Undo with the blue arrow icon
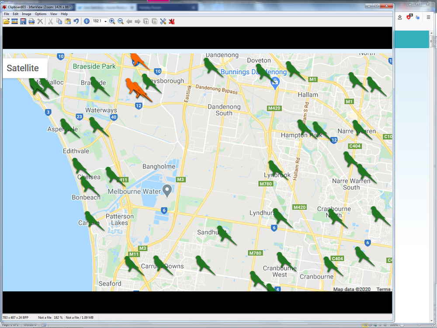The height and width of the screenshot is (328, 437). tap(76, 21)
